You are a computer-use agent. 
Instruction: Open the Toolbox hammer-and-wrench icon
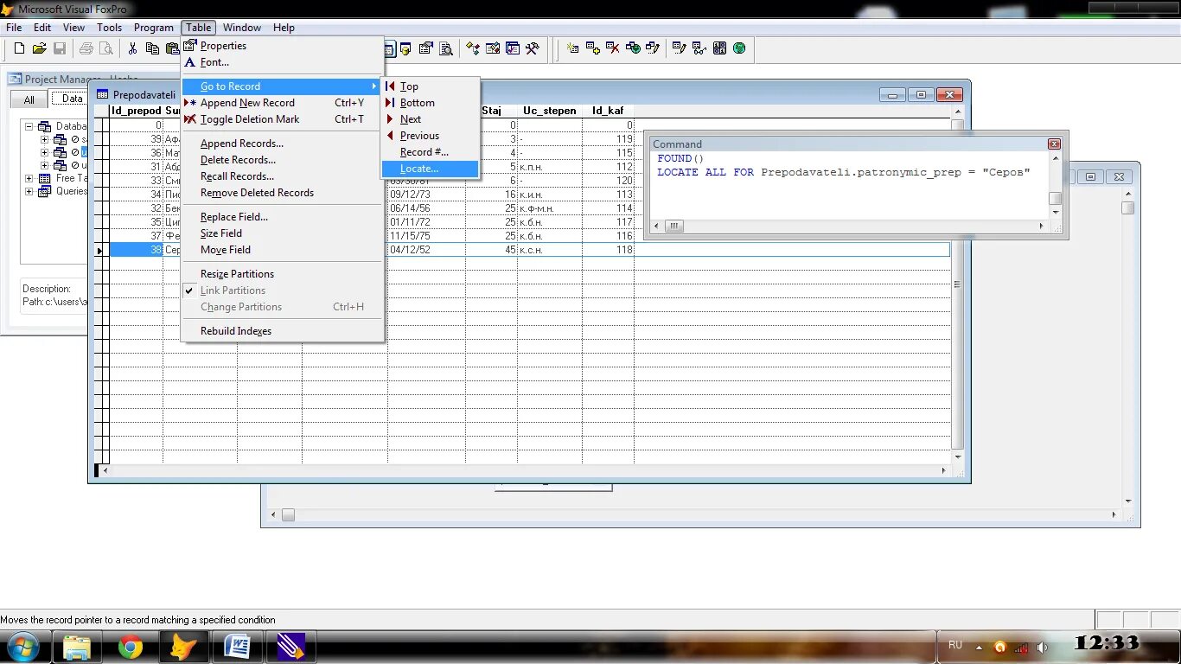(533, 49)
